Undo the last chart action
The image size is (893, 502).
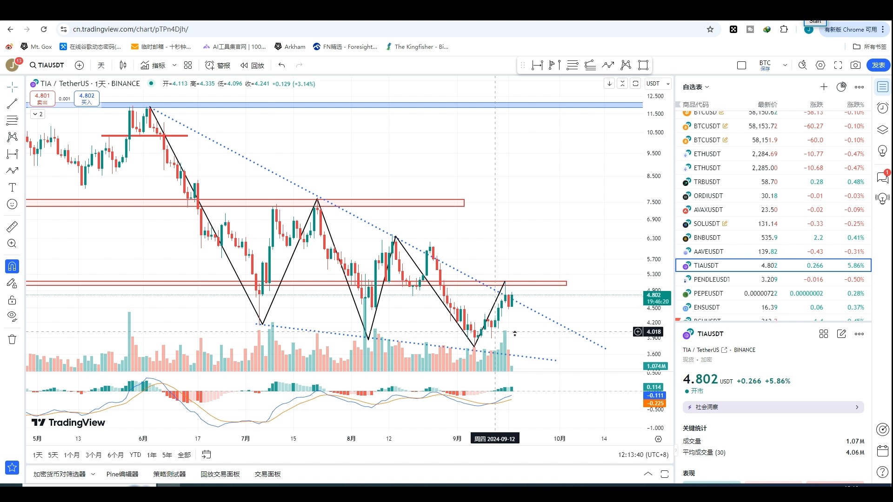281,65
